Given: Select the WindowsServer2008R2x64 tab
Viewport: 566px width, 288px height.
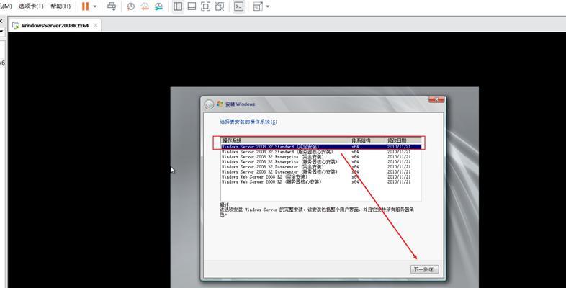Looking at the screenshot, I should pos(55,26).
